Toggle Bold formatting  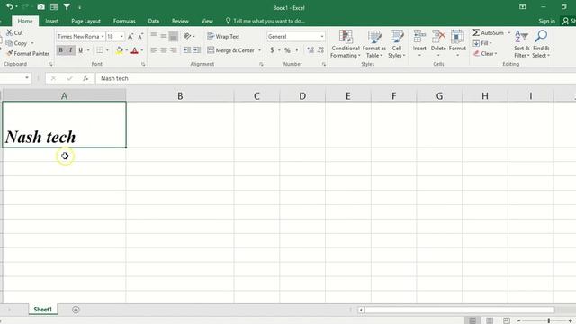click(x=60, y=50)
